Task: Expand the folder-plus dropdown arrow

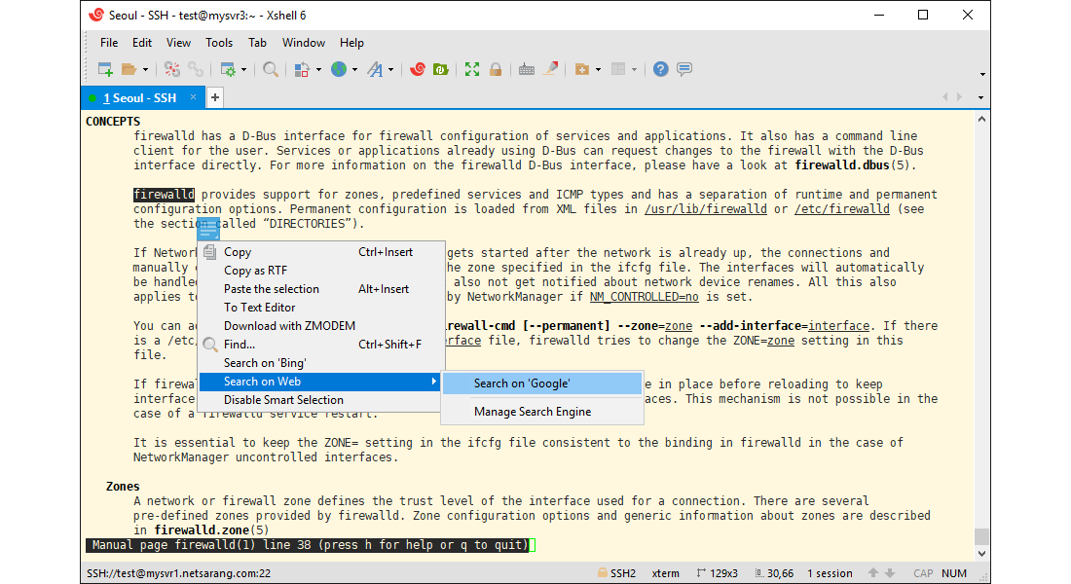Action: (x=599, y=70)
